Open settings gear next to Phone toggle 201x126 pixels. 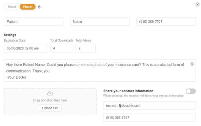click(x=40, y=7)
